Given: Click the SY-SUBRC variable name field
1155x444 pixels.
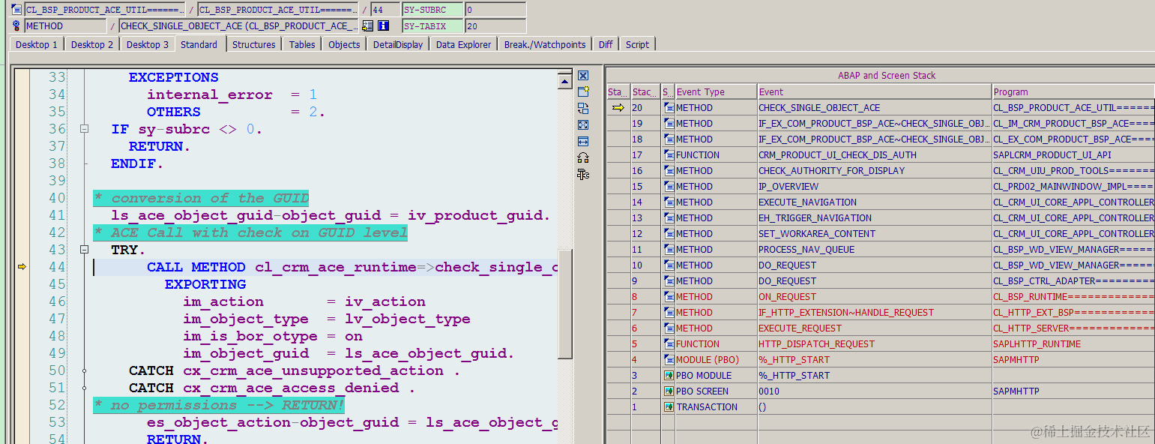Looking at the screenshot, I should [432, 10].
